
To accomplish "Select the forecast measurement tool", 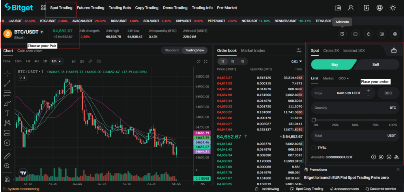I will (7, 133).
